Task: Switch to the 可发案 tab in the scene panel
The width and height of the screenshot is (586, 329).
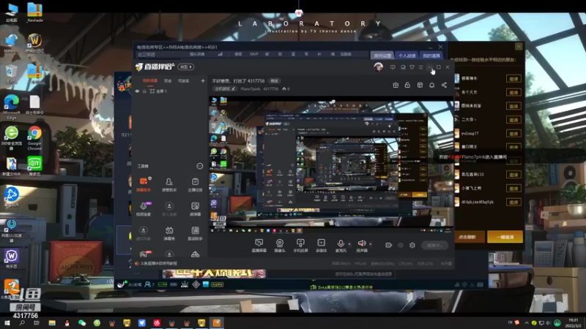Action: 183,80
